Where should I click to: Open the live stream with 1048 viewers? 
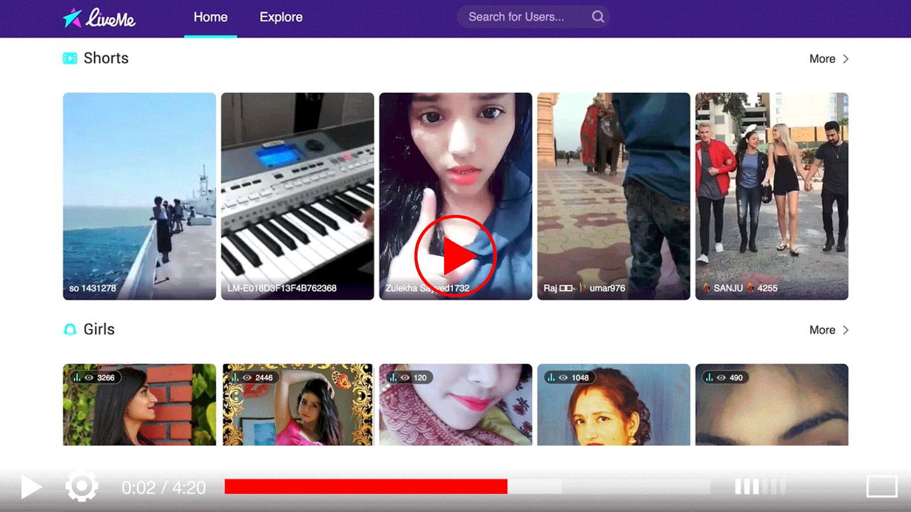click(614, 404)
